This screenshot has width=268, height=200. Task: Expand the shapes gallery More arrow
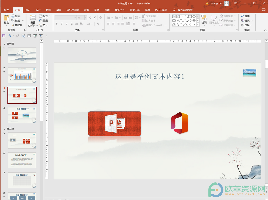coord(198,25)
